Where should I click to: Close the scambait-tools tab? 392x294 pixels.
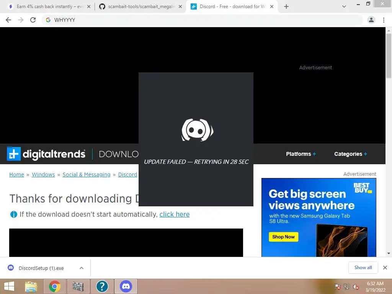180,7
